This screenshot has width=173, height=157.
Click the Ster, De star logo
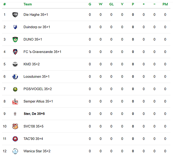15,114
